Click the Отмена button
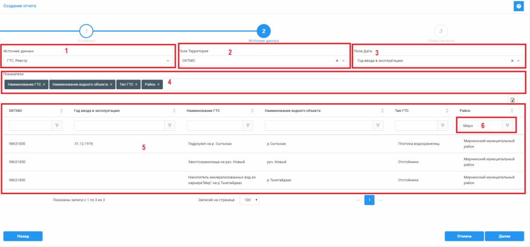This screenshot has width=530, height=247. 464,236
